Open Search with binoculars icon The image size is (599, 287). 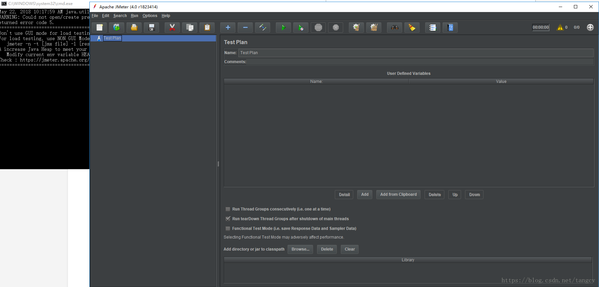[x=394, y=27]
